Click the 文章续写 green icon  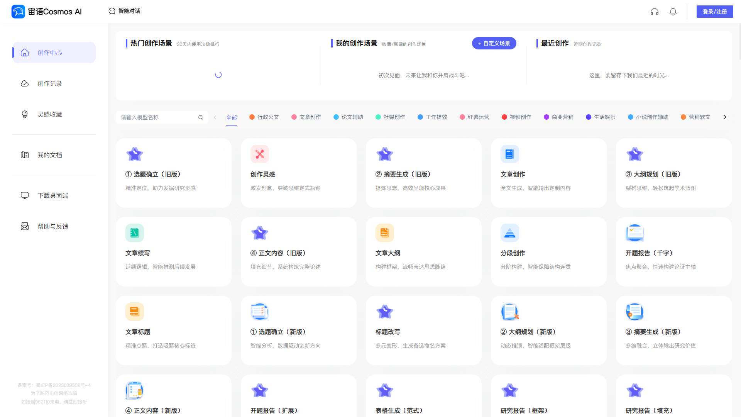coord(135,233)
